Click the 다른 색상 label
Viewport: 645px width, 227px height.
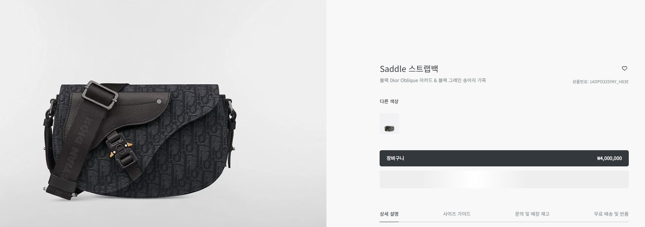389,101
